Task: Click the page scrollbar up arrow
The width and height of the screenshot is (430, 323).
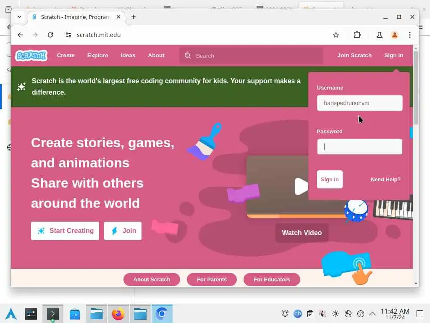Action: (416, 48)
